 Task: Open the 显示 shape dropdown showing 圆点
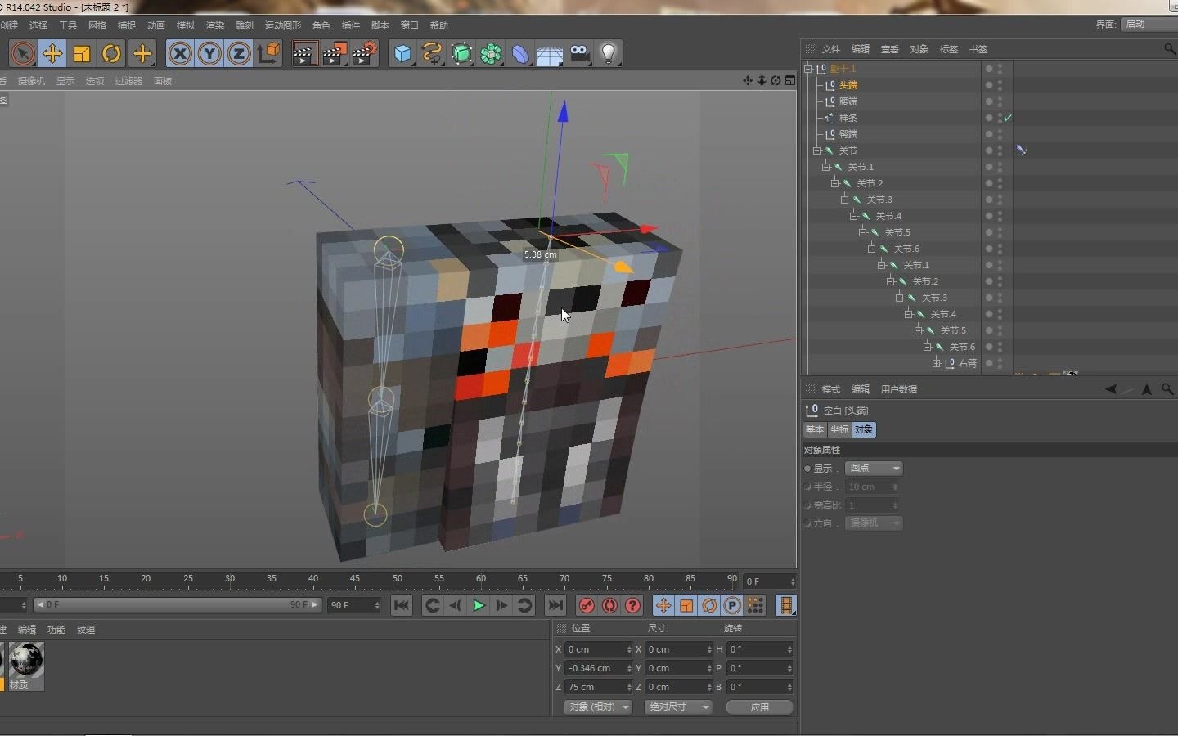coord(874,469)
